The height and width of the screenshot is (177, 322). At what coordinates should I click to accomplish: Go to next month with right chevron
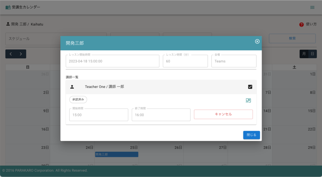pos(21,54)
